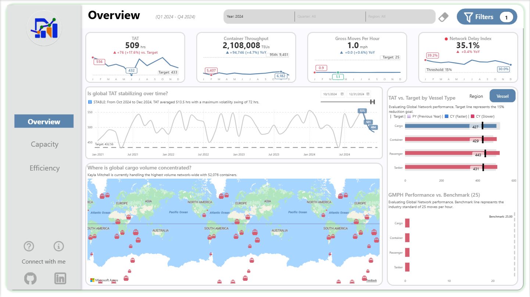Switch chart view to Region
This screenshot has height=297, width=530.
[476, 96]
